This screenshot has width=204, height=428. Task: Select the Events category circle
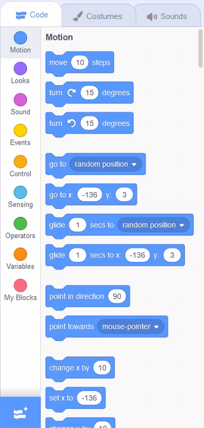pyautogui.click(x=20, y=131)
